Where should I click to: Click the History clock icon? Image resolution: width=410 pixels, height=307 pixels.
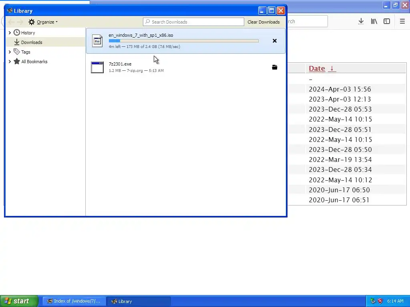pos(17,32)
